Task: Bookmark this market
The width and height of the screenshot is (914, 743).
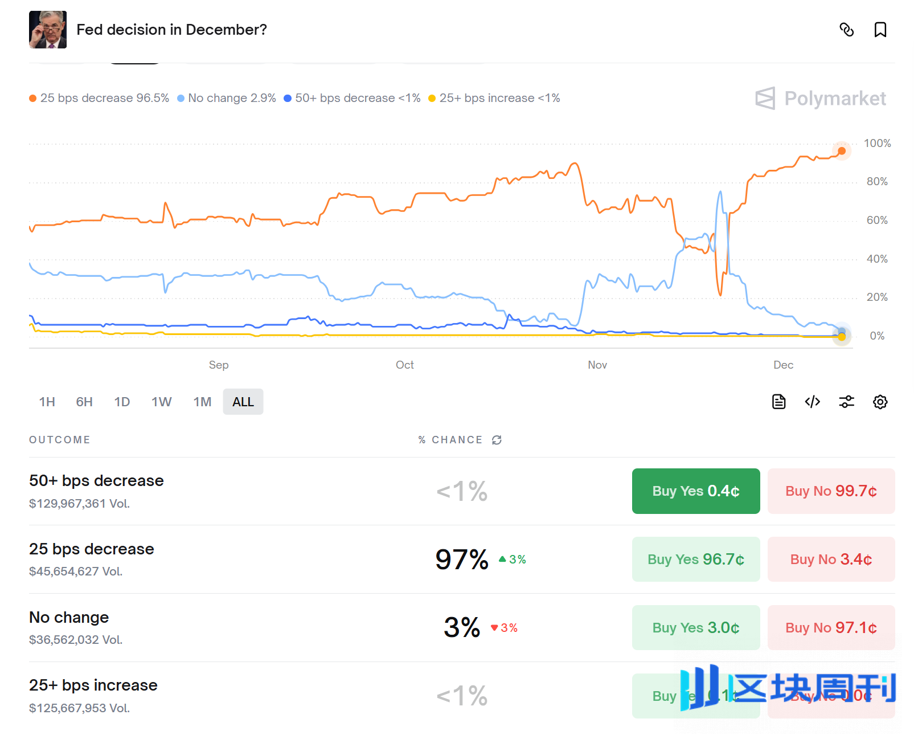Action: (x=880, y=30)
